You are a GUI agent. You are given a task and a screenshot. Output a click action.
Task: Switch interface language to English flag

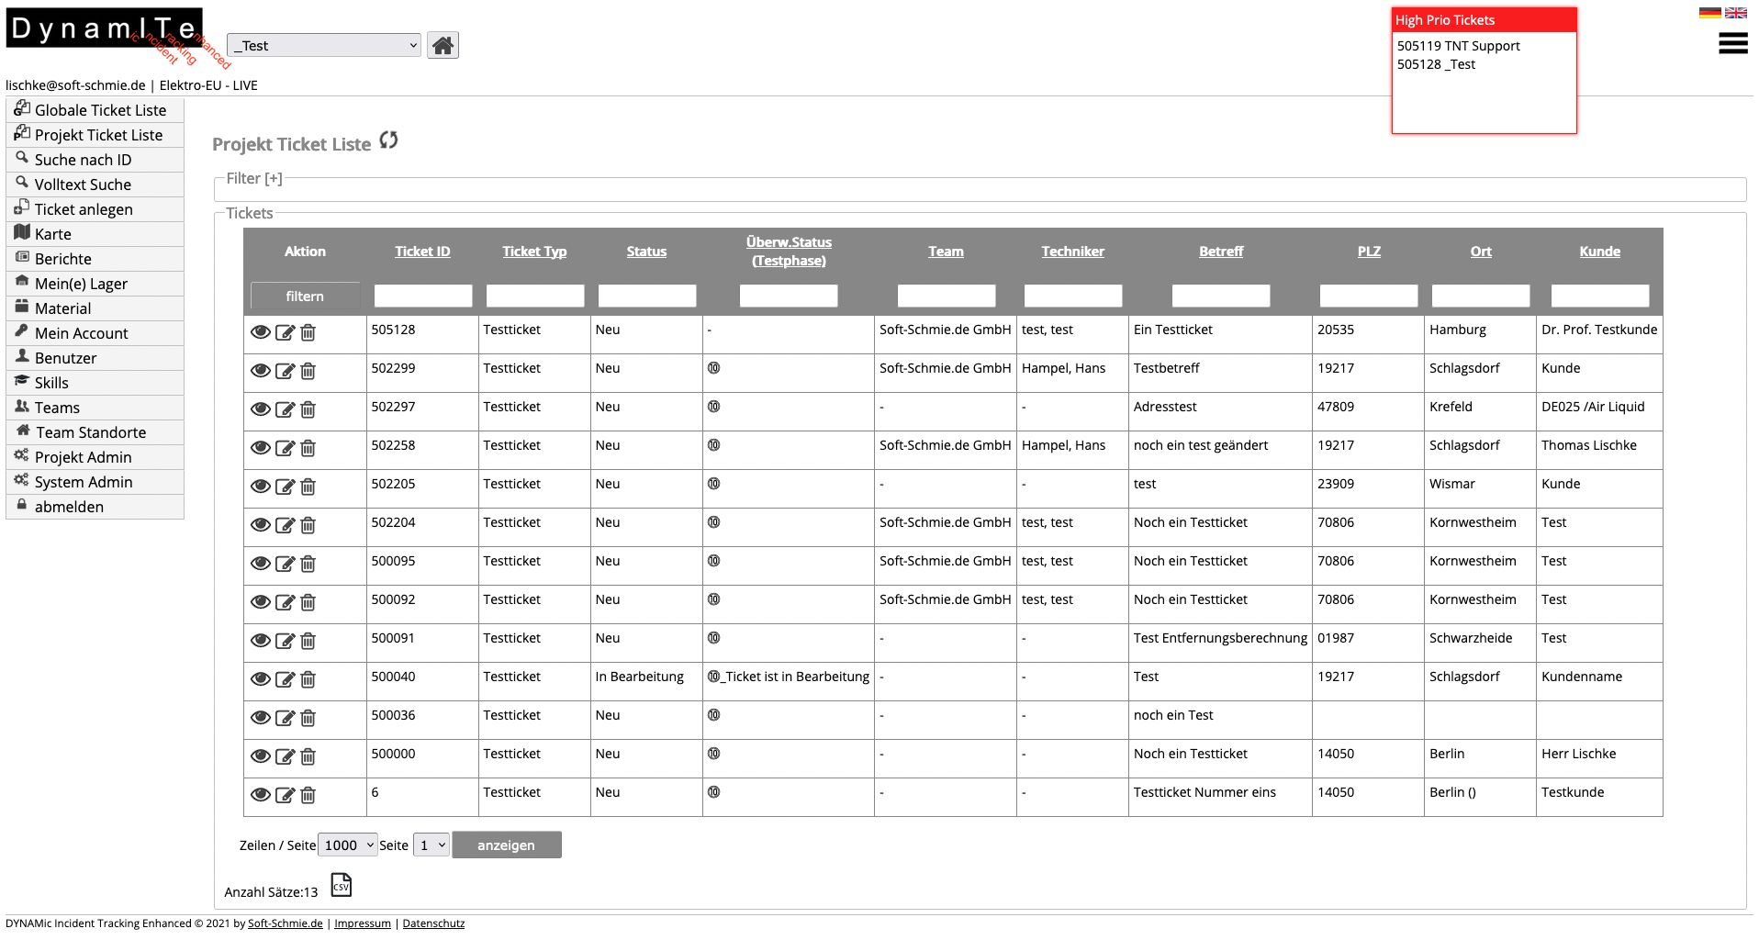[x=1736, y=12]
